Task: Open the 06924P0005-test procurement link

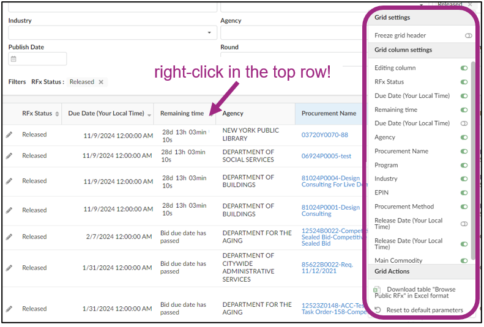Action: pyautogui.click(x=326, y=156)
